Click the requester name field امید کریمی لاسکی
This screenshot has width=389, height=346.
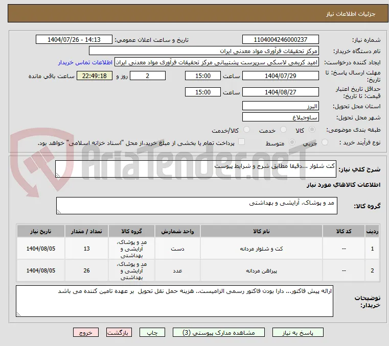tap(217, 62)
